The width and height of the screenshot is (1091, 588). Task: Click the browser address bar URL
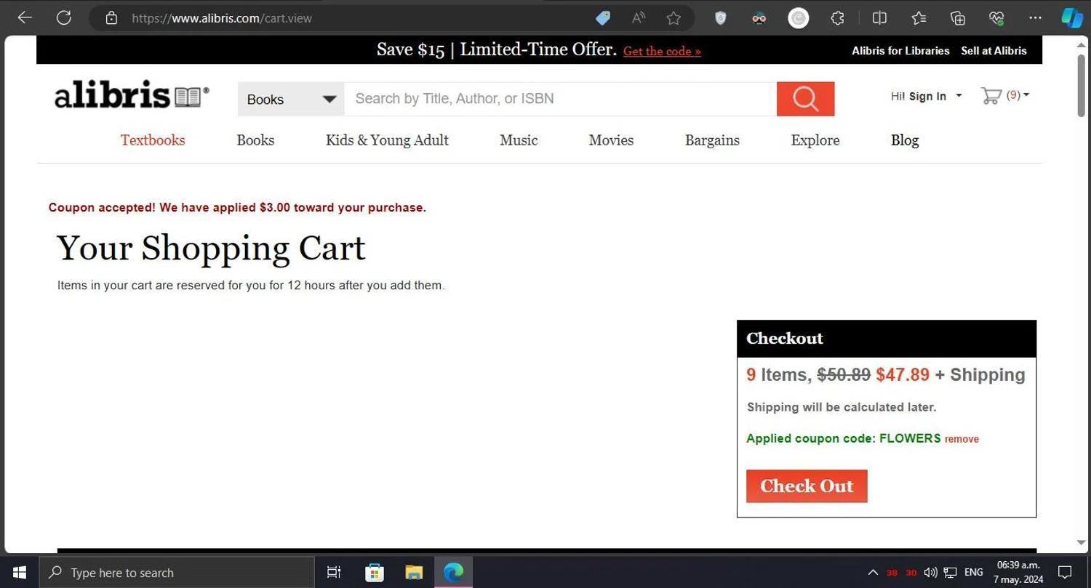pos(222,18)
